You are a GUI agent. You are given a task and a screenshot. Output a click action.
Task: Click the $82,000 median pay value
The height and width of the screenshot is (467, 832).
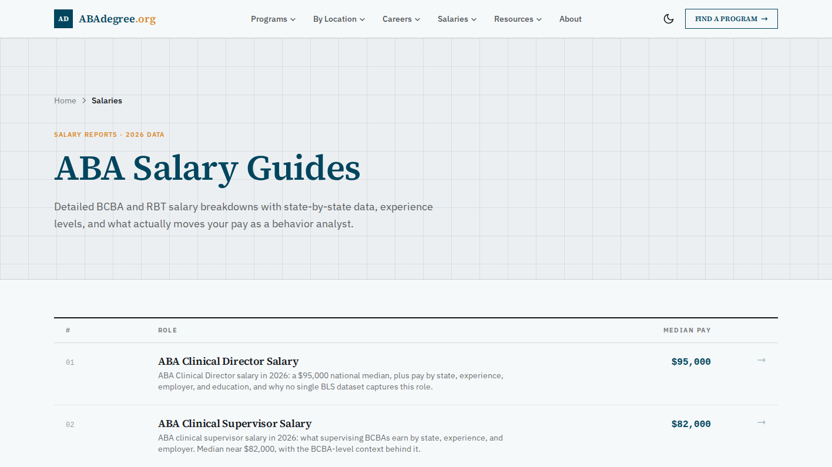691,424
